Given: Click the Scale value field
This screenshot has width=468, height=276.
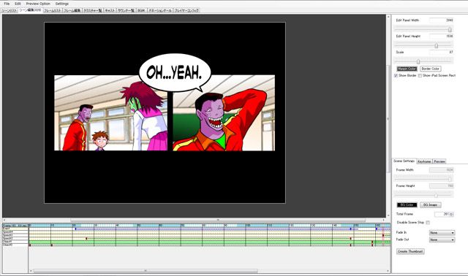Looking at the screenshot, I should click(x=442, y=52).
